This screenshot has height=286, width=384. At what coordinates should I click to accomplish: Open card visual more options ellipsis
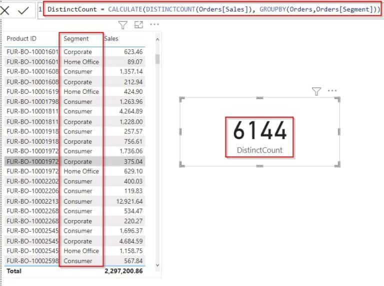coord(332,91)
